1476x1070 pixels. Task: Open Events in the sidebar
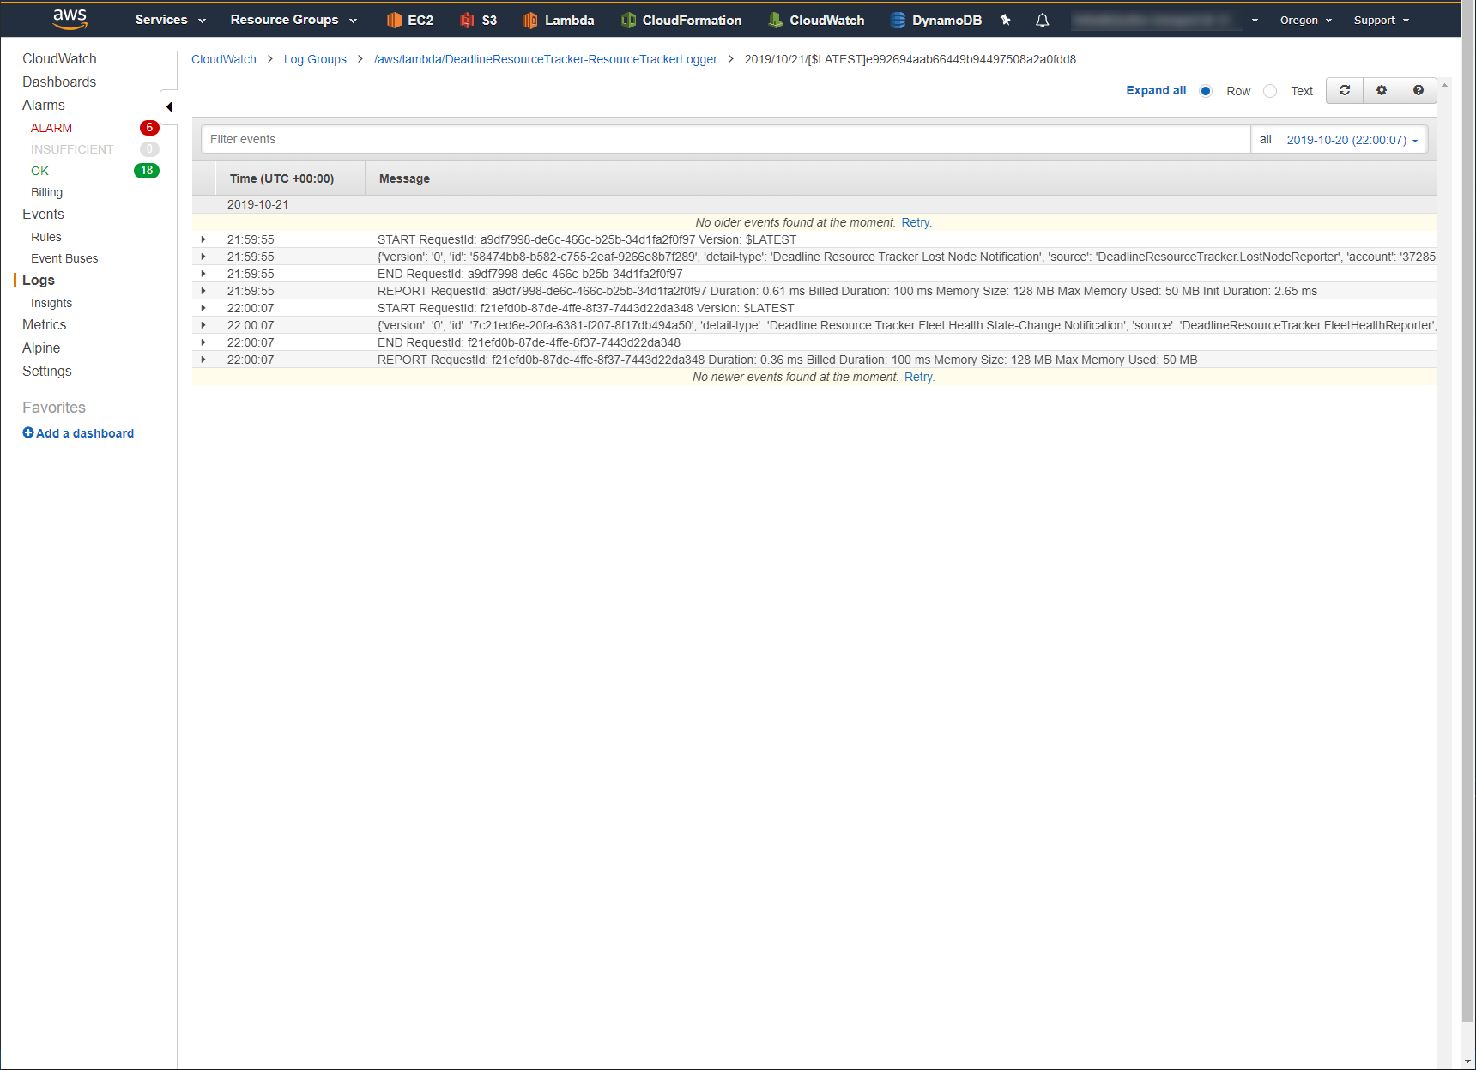(x=43, y=214)
